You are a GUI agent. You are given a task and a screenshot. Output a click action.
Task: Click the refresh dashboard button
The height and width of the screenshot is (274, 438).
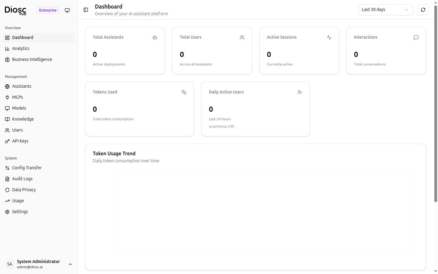(x=423, y=10)
